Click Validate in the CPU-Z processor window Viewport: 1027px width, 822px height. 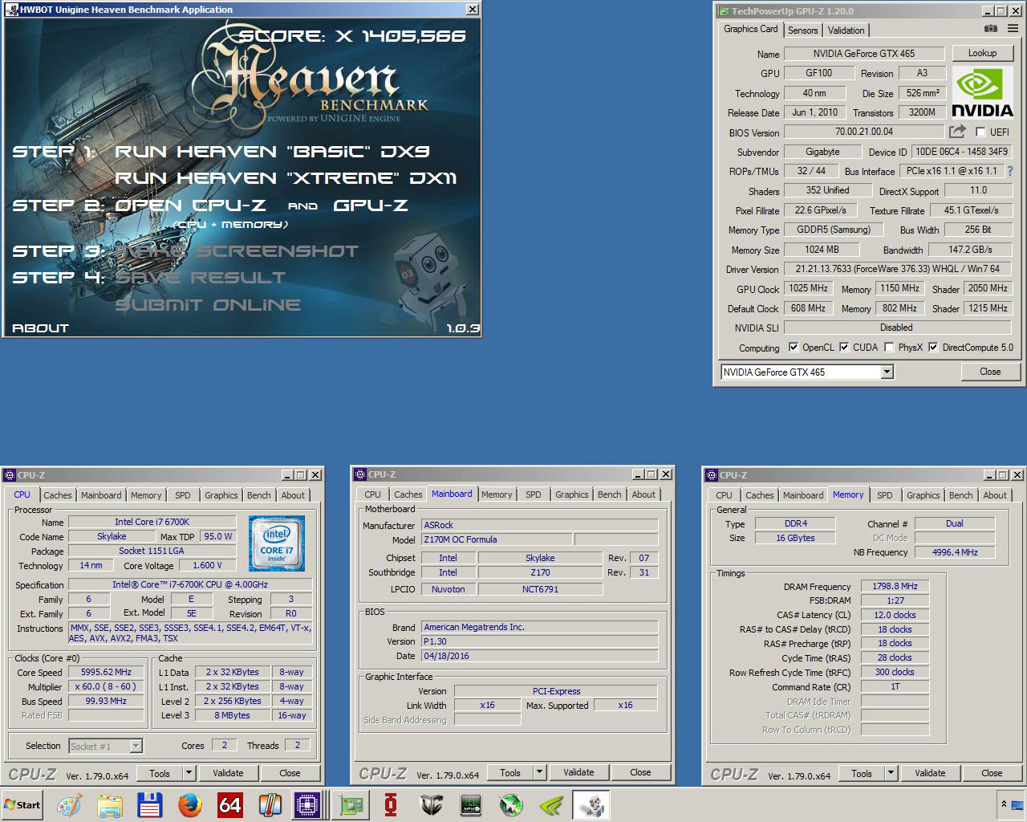point(228,773)
